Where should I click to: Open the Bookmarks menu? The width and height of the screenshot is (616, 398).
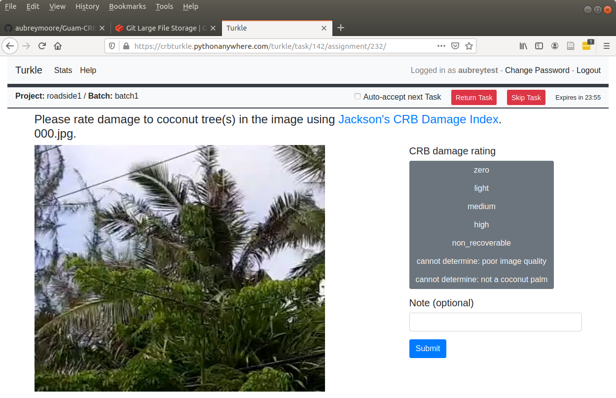[x=127, y=6]
